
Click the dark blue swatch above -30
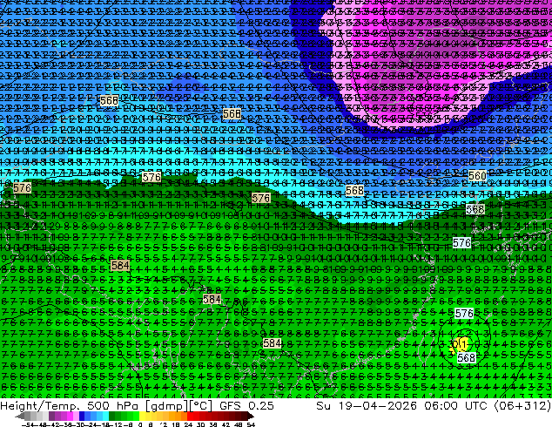[82, 416]
